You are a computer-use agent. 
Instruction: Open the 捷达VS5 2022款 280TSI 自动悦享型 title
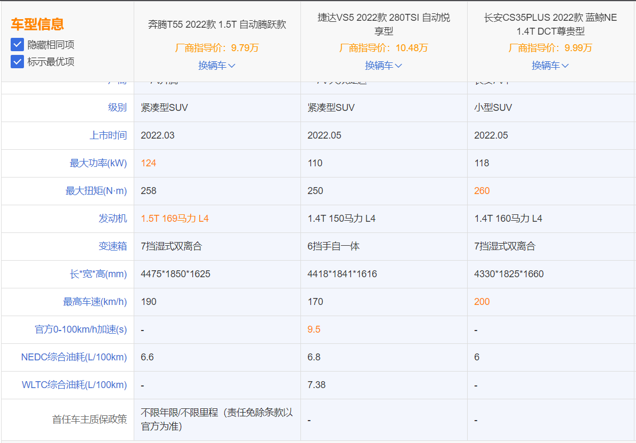click(384, 25)
